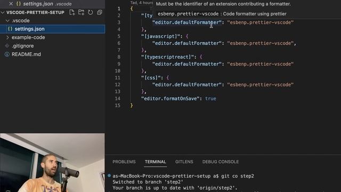Click "esbenp.prettier-vscode" value on line 12
This screenshot has width=341, height=192.
(x=261, y=85)
